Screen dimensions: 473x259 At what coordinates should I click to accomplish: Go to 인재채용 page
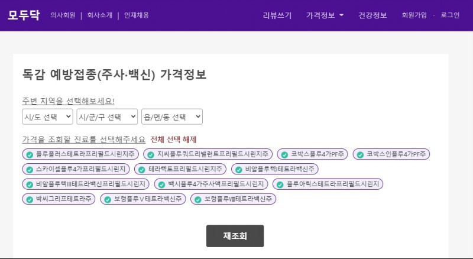[x=137, y=15]
